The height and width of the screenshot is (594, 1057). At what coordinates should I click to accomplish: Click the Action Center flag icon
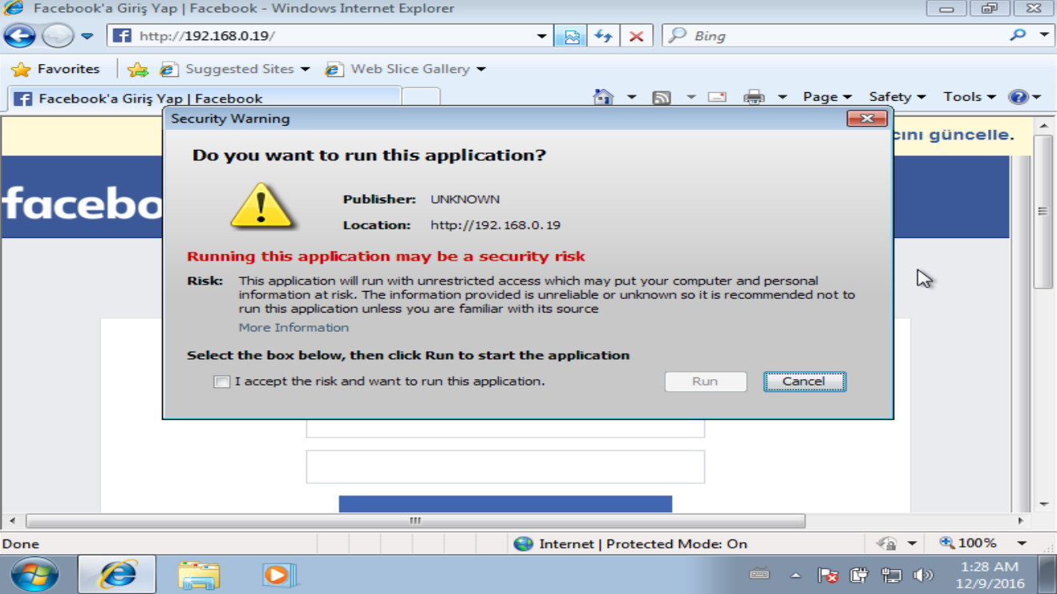click(828, 576)
